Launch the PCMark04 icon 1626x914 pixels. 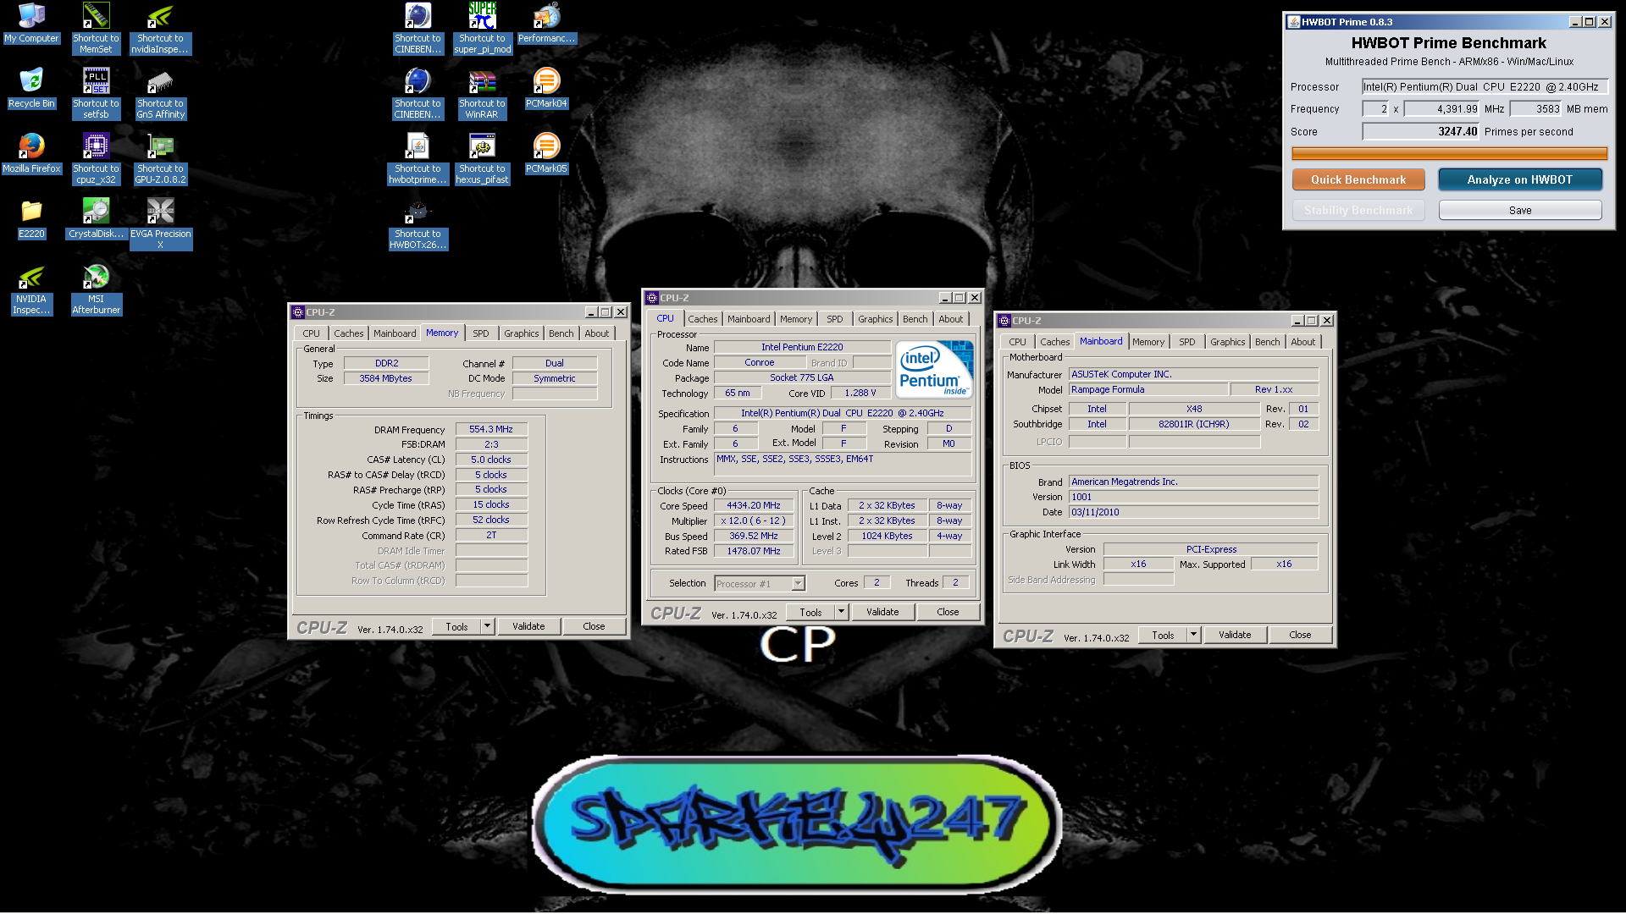(546, 89)
